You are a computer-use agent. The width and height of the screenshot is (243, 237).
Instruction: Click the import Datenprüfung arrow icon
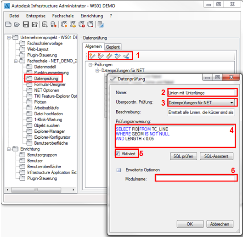point(118,56)
